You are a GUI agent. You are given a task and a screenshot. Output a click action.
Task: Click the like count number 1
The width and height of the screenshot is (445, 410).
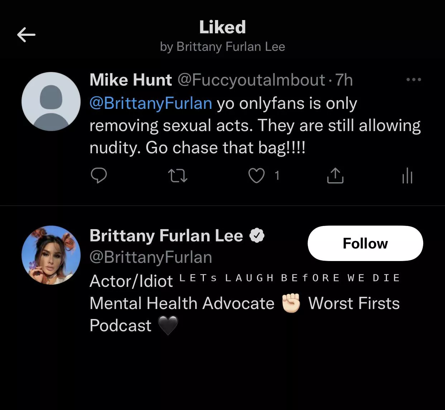click(x=277, y=175)
